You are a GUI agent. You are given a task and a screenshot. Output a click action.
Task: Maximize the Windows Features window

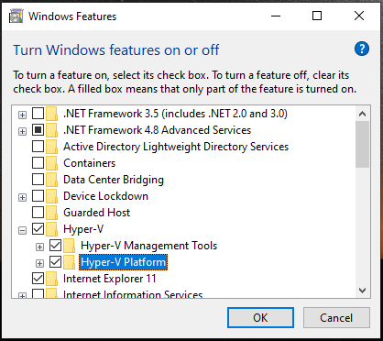pos(317,16)
